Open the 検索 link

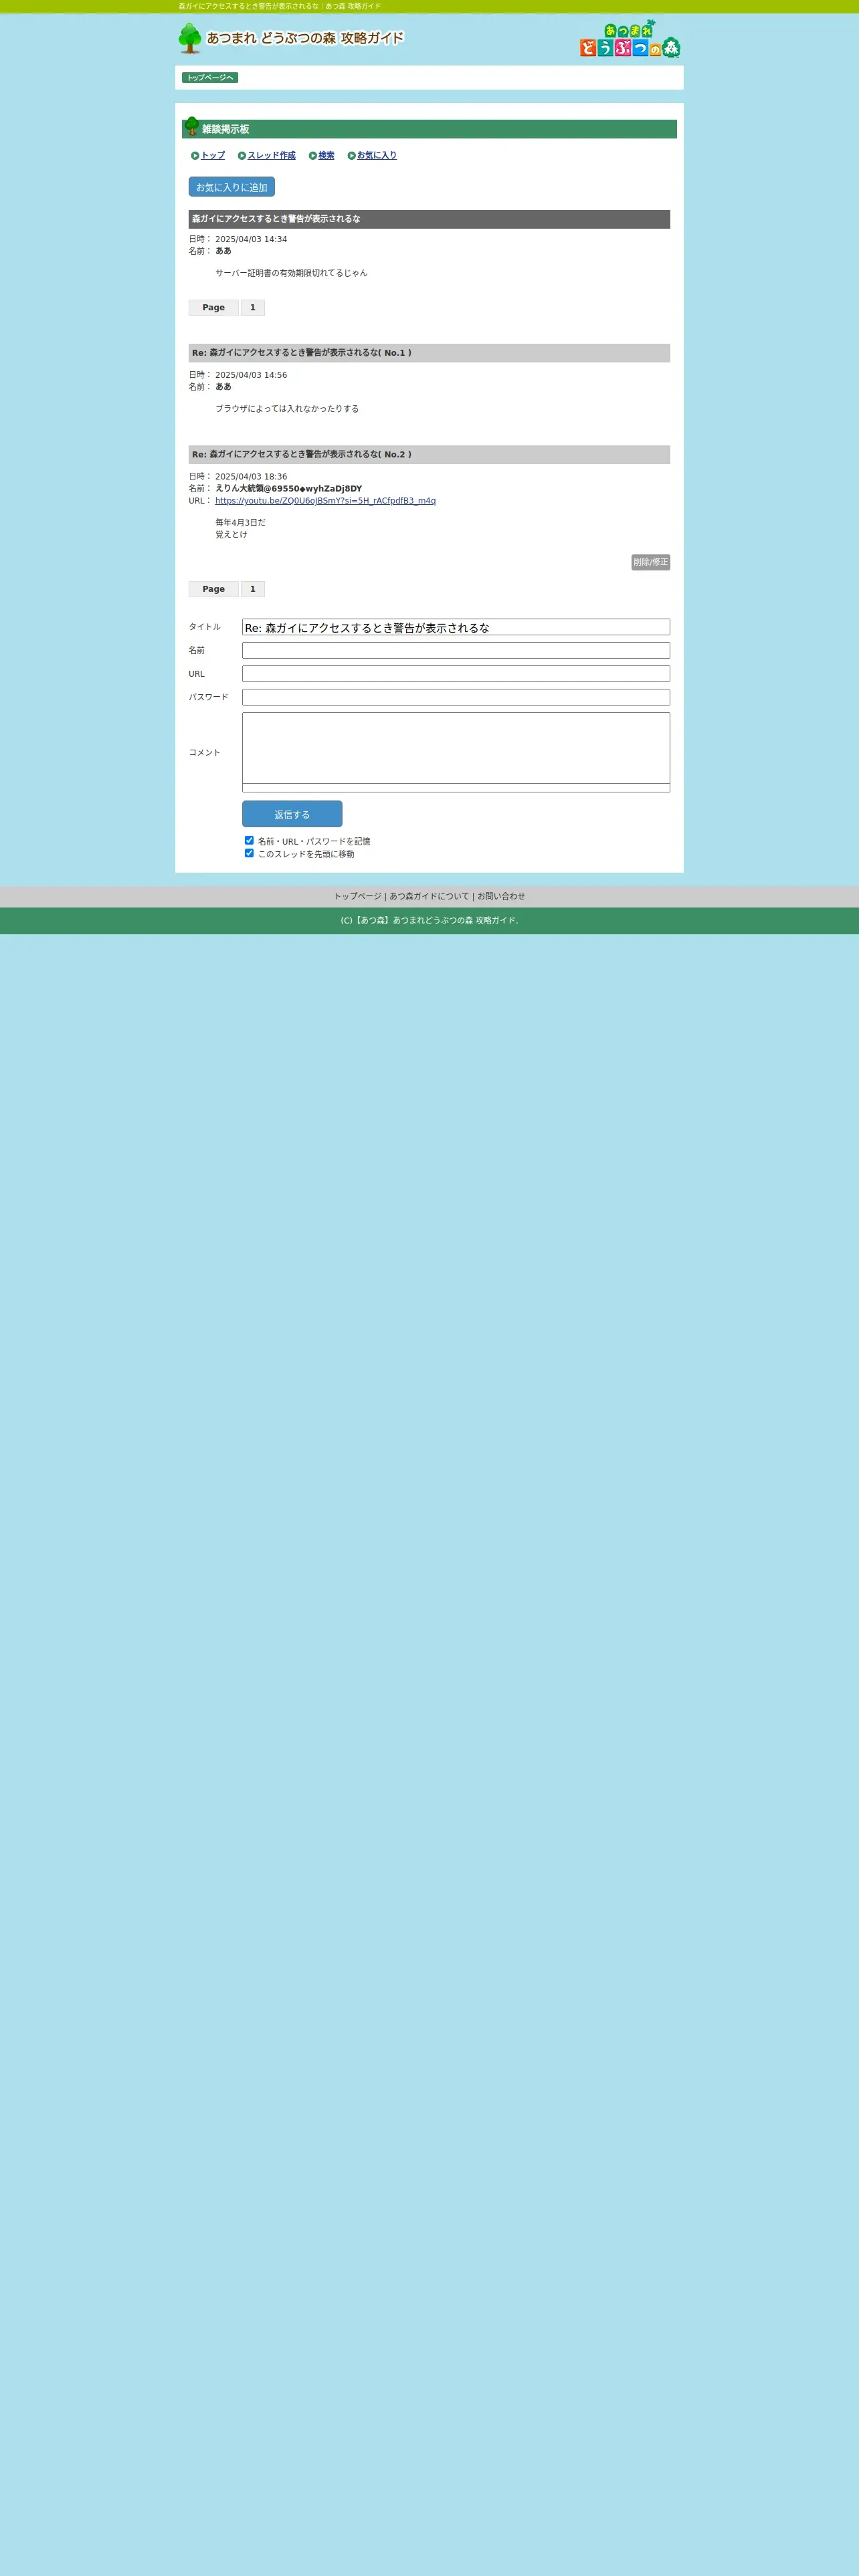coord(327,156)
